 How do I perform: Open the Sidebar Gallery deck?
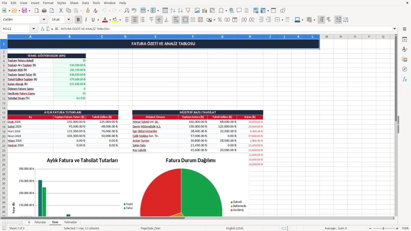pos(404,60)
